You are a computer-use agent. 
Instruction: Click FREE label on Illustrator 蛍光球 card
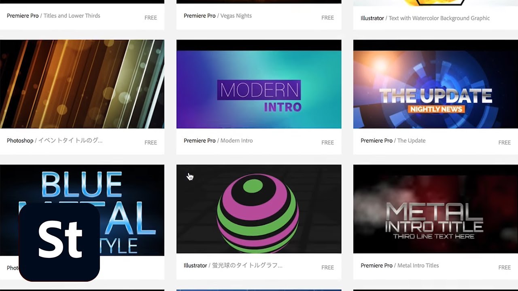[x=327, y=268]
